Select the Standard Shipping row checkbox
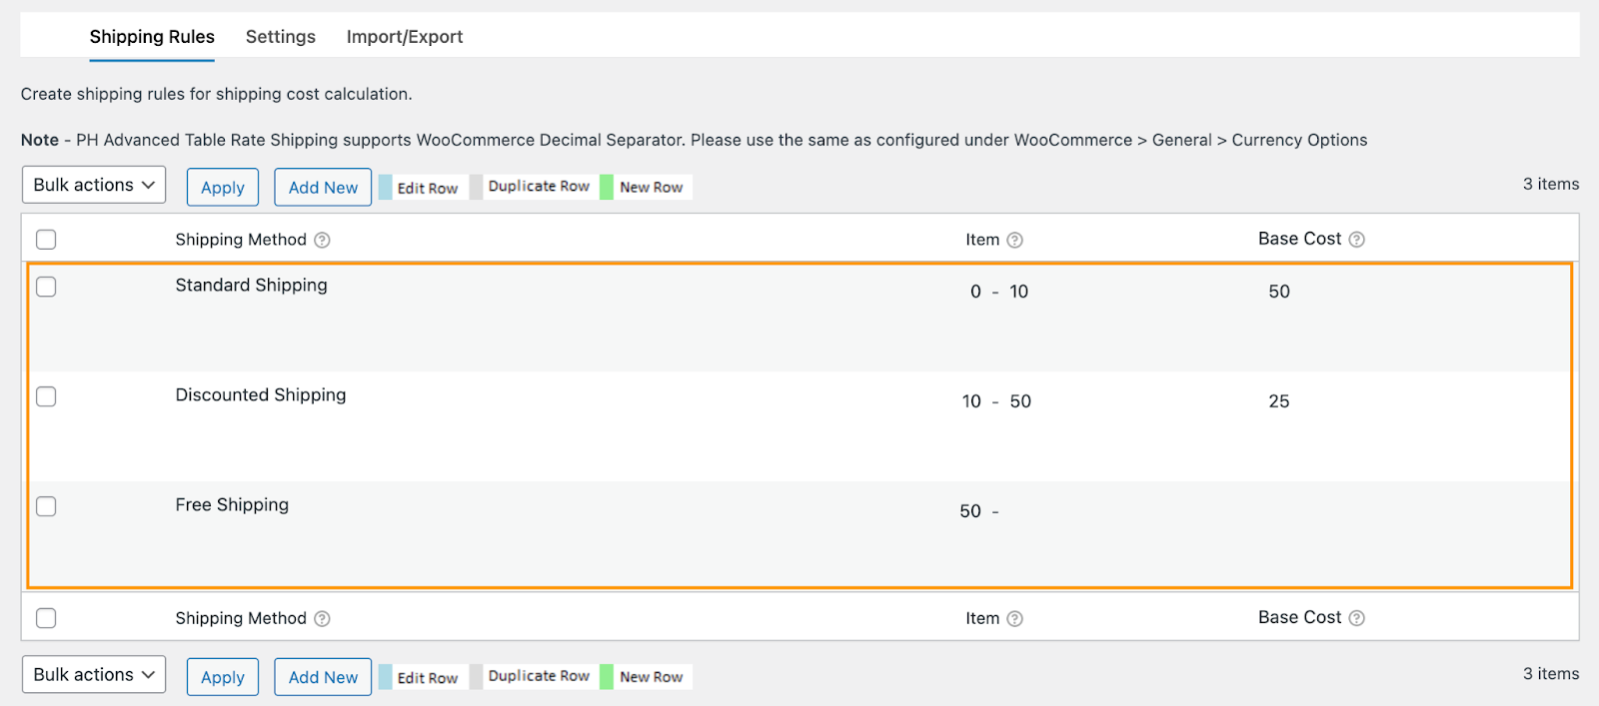Screen dimensions: 1599x706 (x=46, y=287)
